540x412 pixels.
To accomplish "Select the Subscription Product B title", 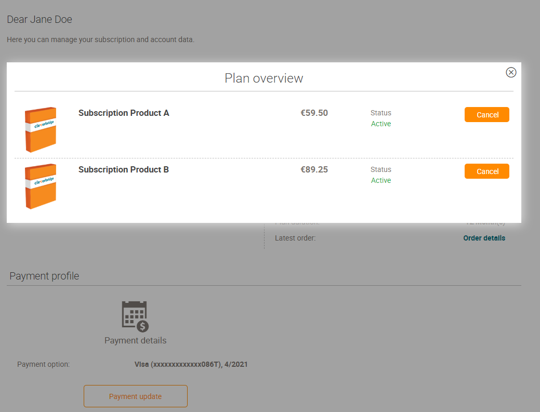I will tap(124, 169).
